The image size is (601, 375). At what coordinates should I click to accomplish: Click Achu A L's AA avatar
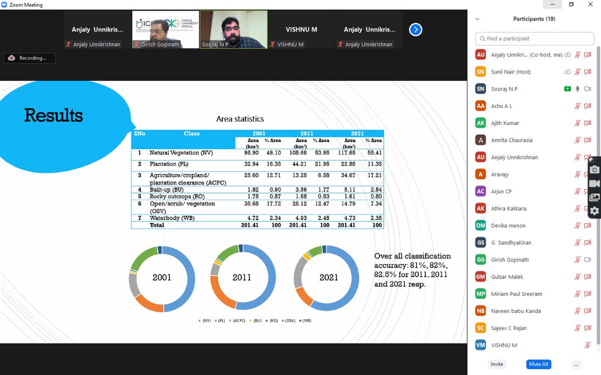point(481,106)
